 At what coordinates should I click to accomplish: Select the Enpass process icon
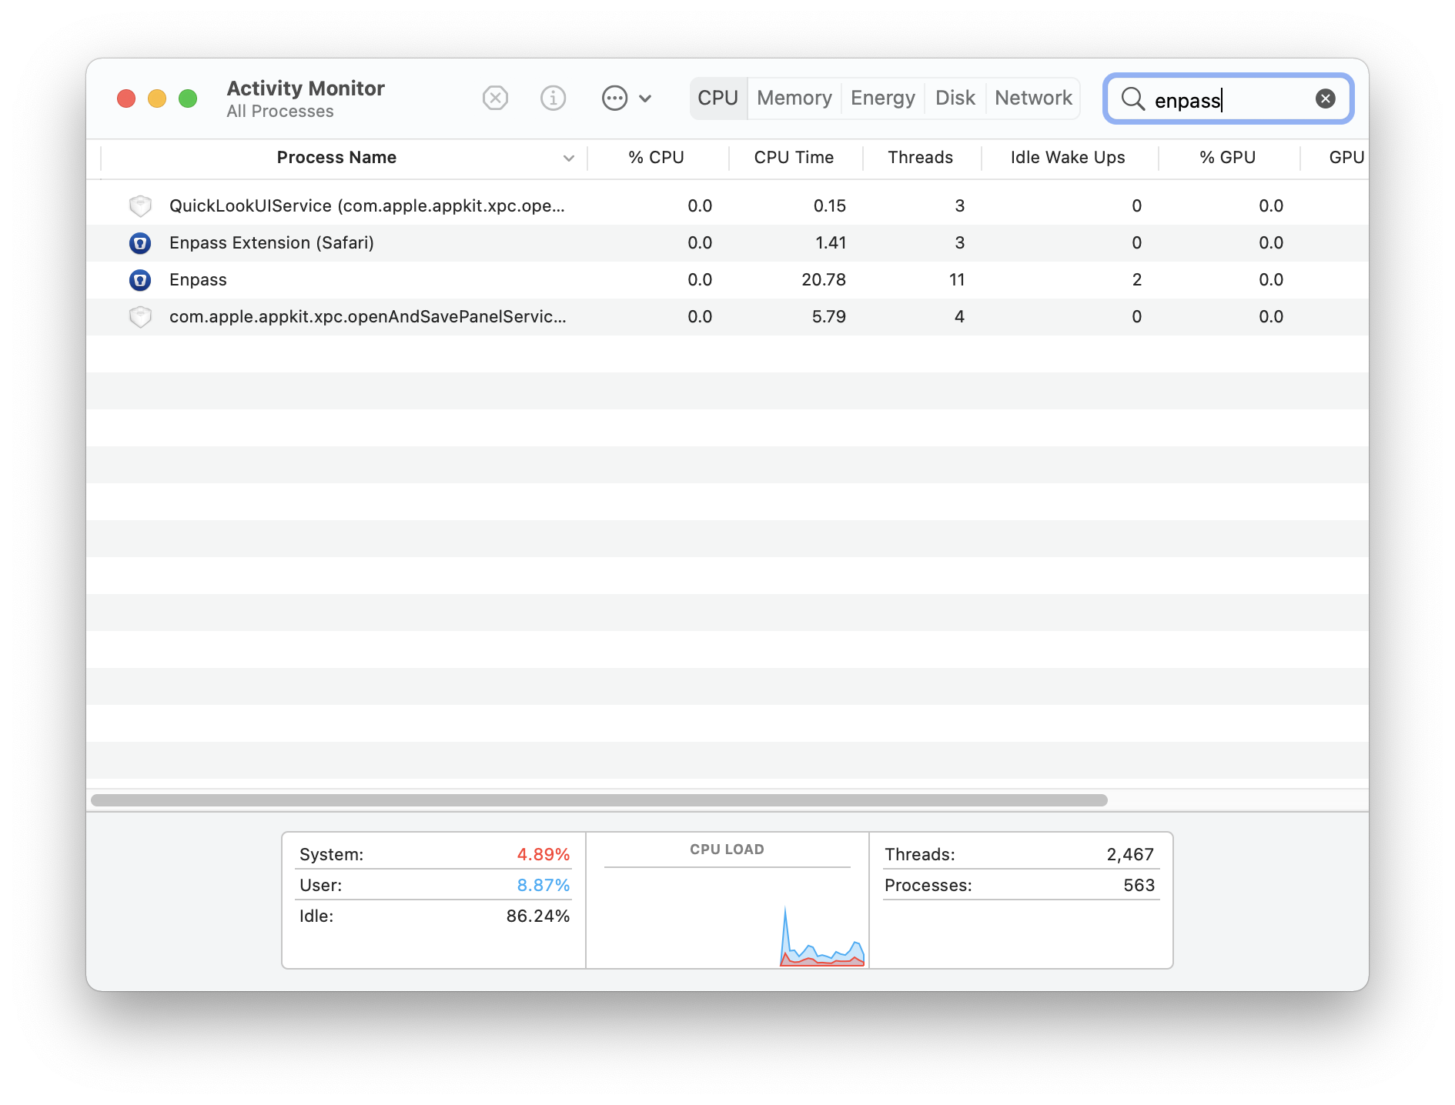click(x=140, y=280)
